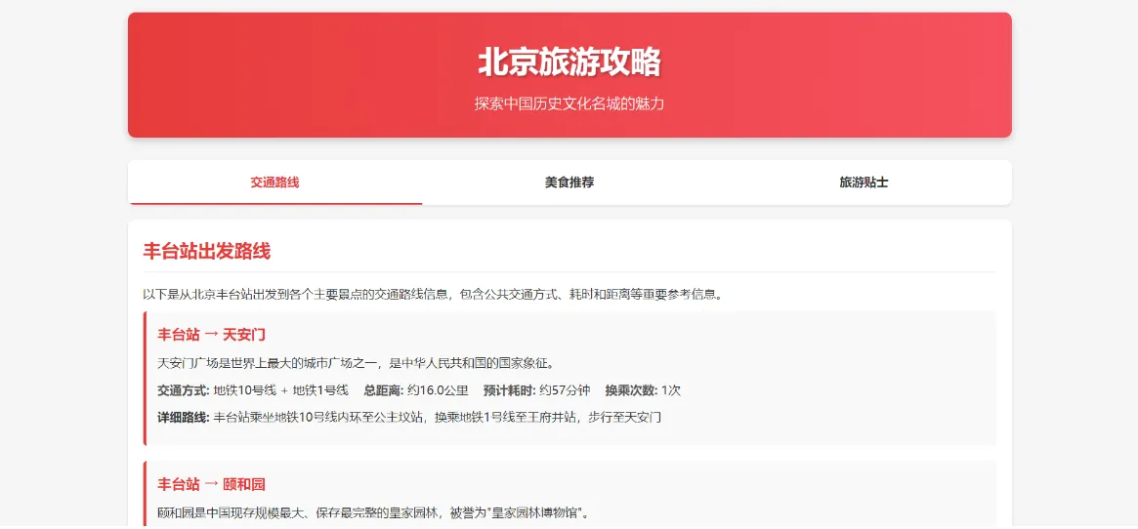1138x529 pixels.
Task: Select the 地铁10号线 + 地铁1号线 text
Action: (x=280, y=390)
